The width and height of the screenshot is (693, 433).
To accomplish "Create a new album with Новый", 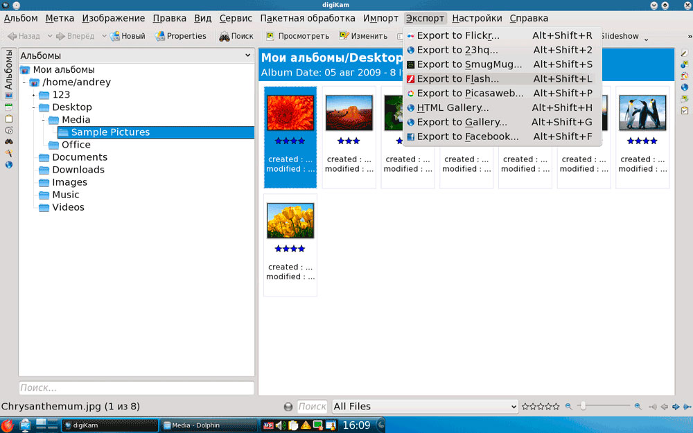I will tap(128, 36).
